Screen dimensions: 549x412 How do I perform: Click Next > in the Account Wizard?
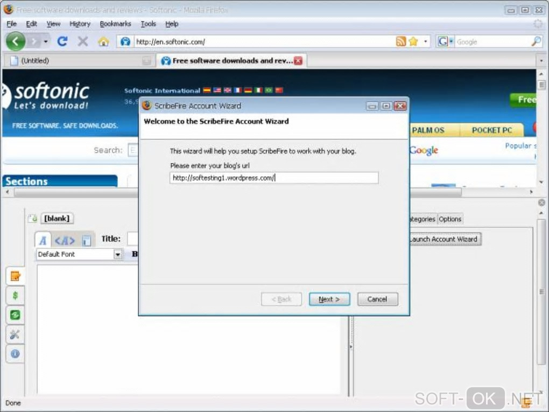[329, 299]
